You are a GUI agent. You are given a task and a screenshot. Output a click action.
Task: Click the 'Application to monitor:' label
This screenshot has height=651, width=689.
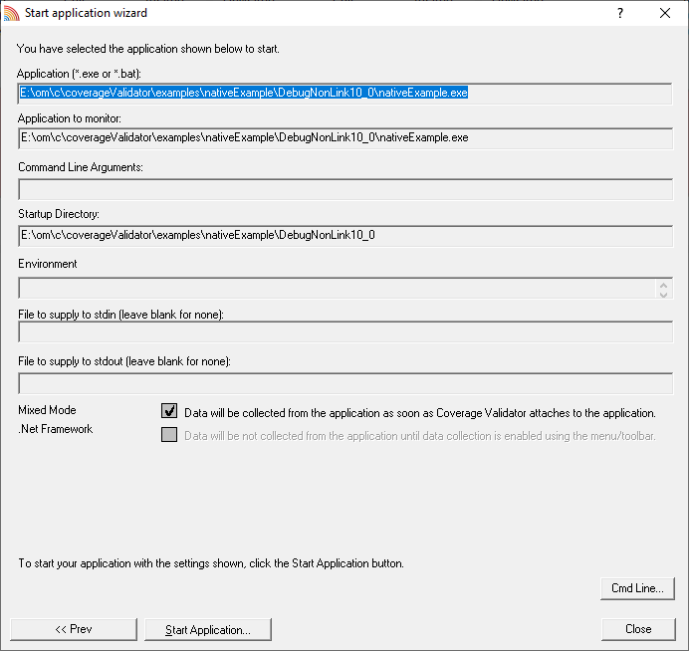[x=70, y=118]
